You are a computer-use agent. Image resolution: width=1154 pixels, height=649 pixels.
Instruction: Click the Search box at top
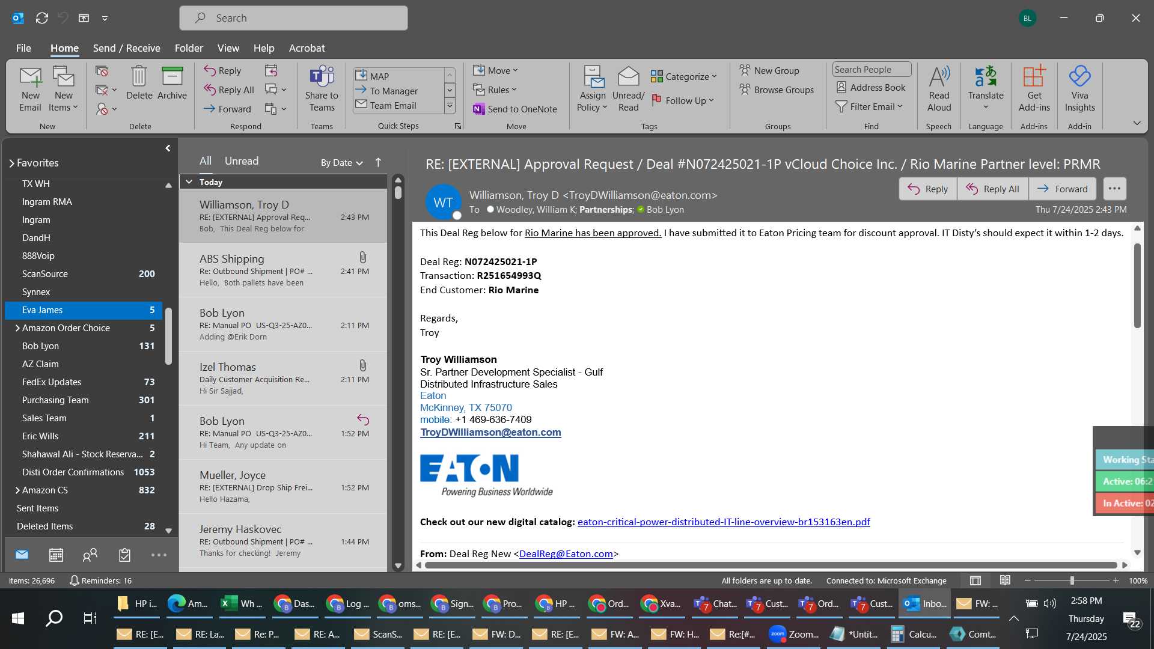(293, 18)
